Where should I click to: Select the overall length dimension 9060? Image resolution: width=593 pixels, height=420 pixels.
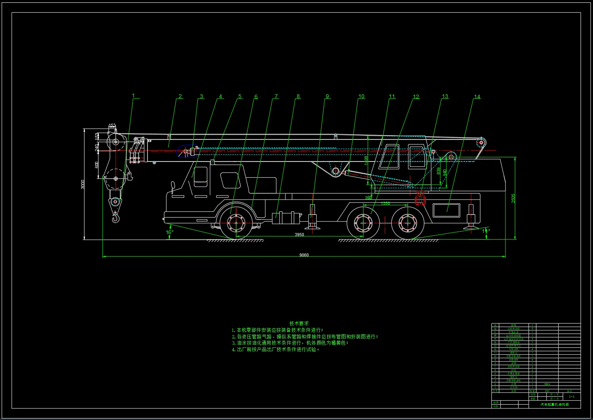pyautogui.click(x=304, y=255)
